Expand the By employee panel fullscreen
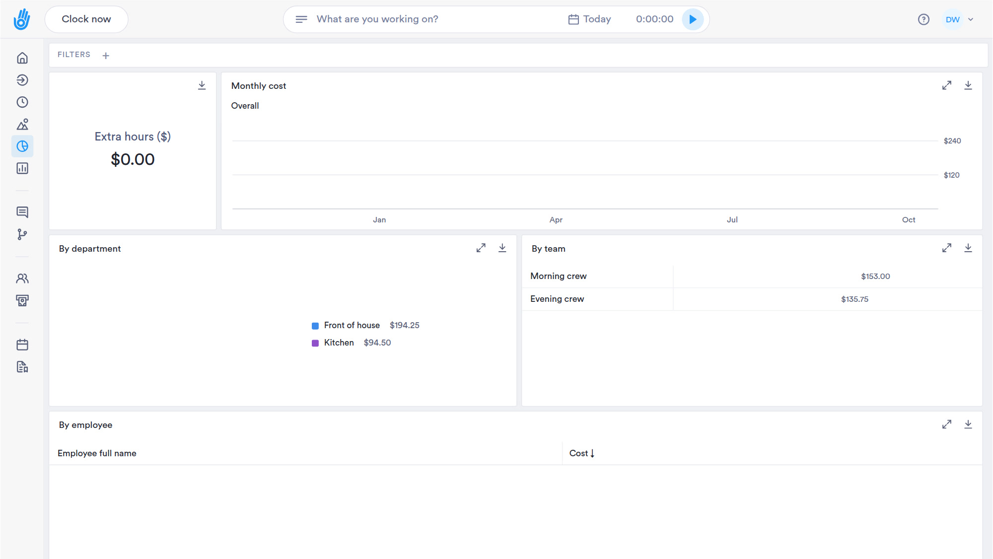The height and width of the screenshot is (559, 993). click(x=947, y=424)
